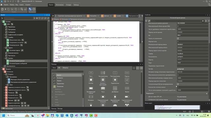
Task: Open the Примитивы palette category
Action: [x=60, y=84]
